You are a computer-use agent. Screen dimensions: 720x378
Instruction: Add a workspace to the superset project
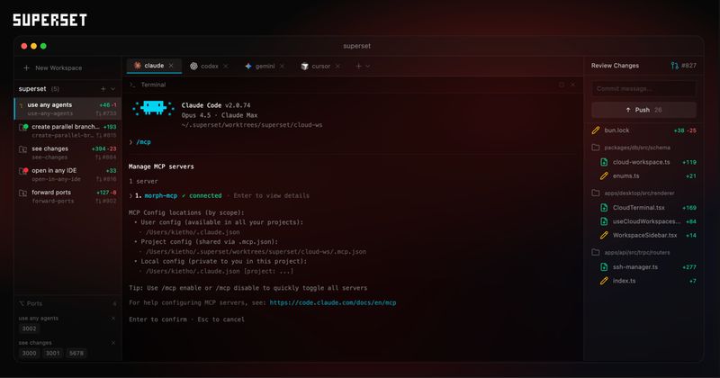click(x=103, y=88)
